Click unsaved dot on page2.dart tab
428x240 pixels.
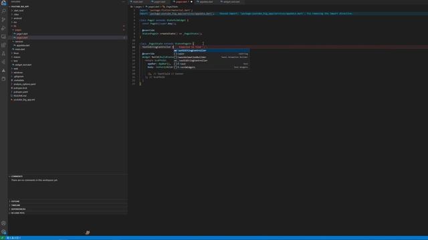tap(191, 1)
